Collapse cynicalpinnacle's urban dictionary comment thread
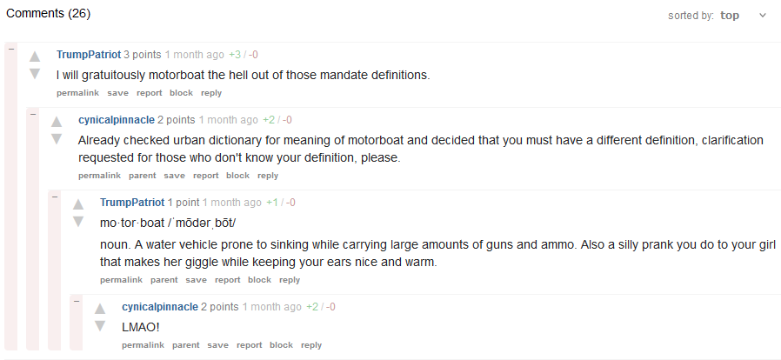The width and height of the screenshot is (781, 360). 32,114
